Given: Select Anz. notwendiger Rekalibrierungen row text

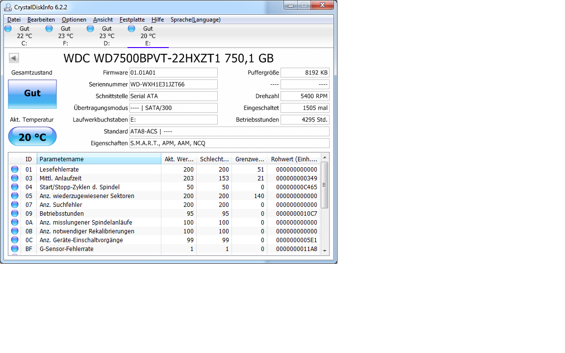Looking at the screenshot, I should pos(87,231).
